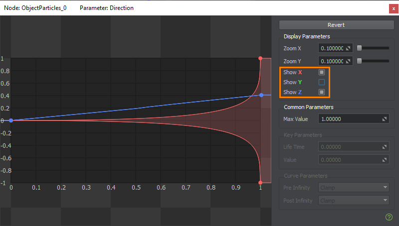The image size is (399, 226).
Task: Toggle the Show X checkbox
Action: pos(322,72)
